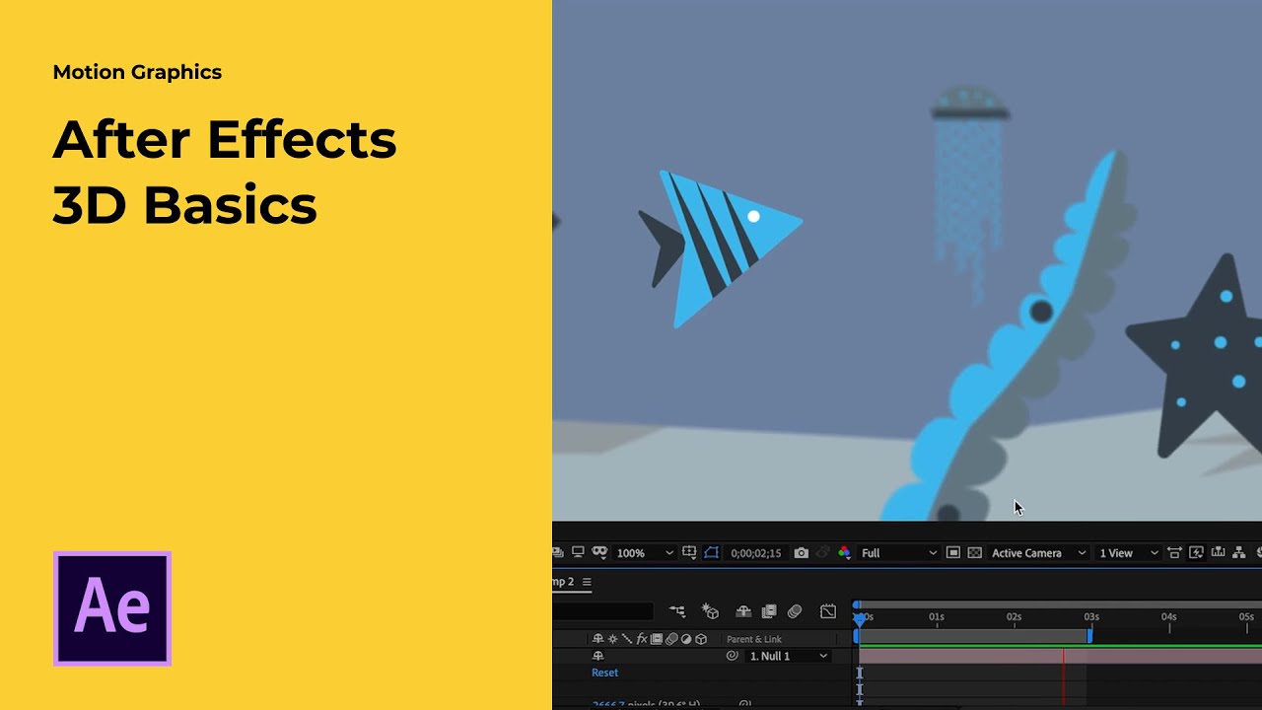Open the 1 View layout dropdown
Viewport: 1262px width, 710px height.
click(1128, 553)
